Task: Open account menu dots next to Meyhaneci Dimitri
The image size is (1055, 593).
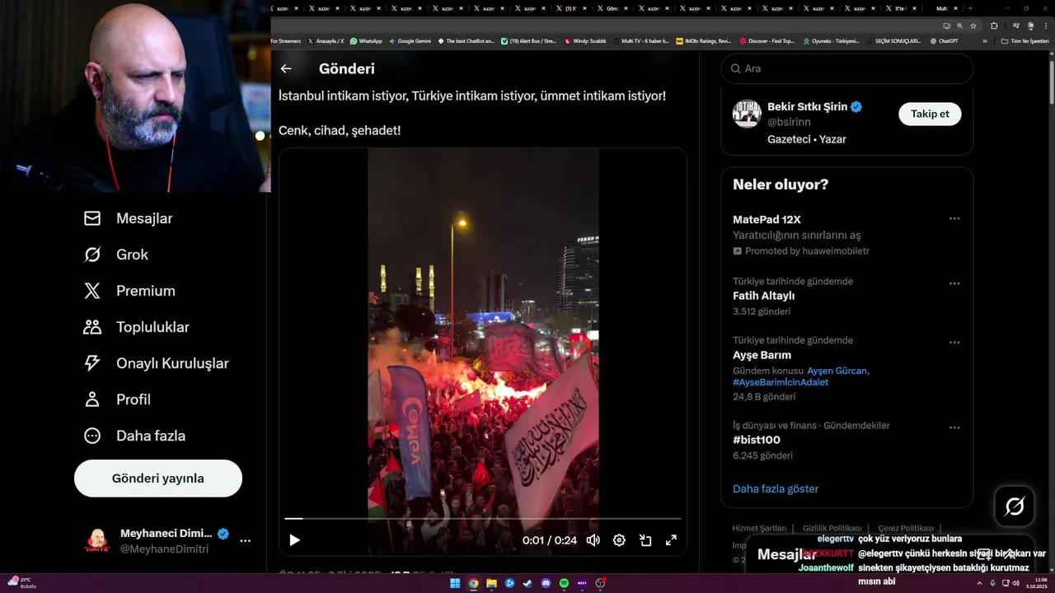Action: (x=245, y=541)
